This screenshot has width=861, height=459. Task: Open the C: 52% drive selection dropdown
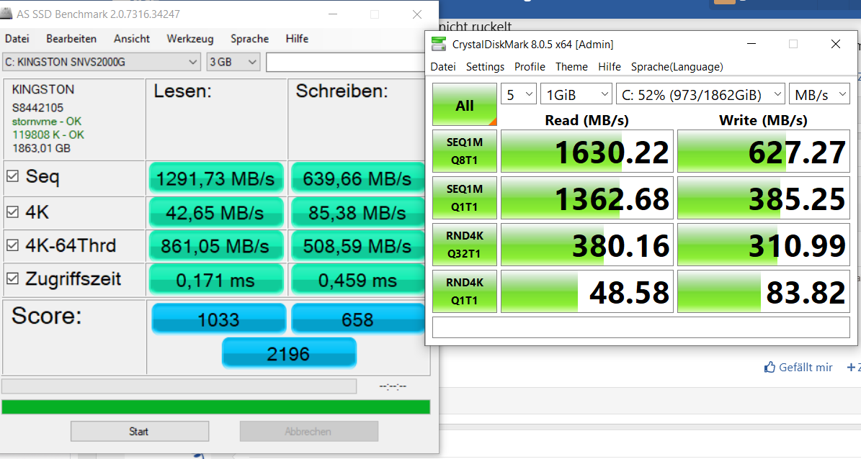tap(700, 95)
